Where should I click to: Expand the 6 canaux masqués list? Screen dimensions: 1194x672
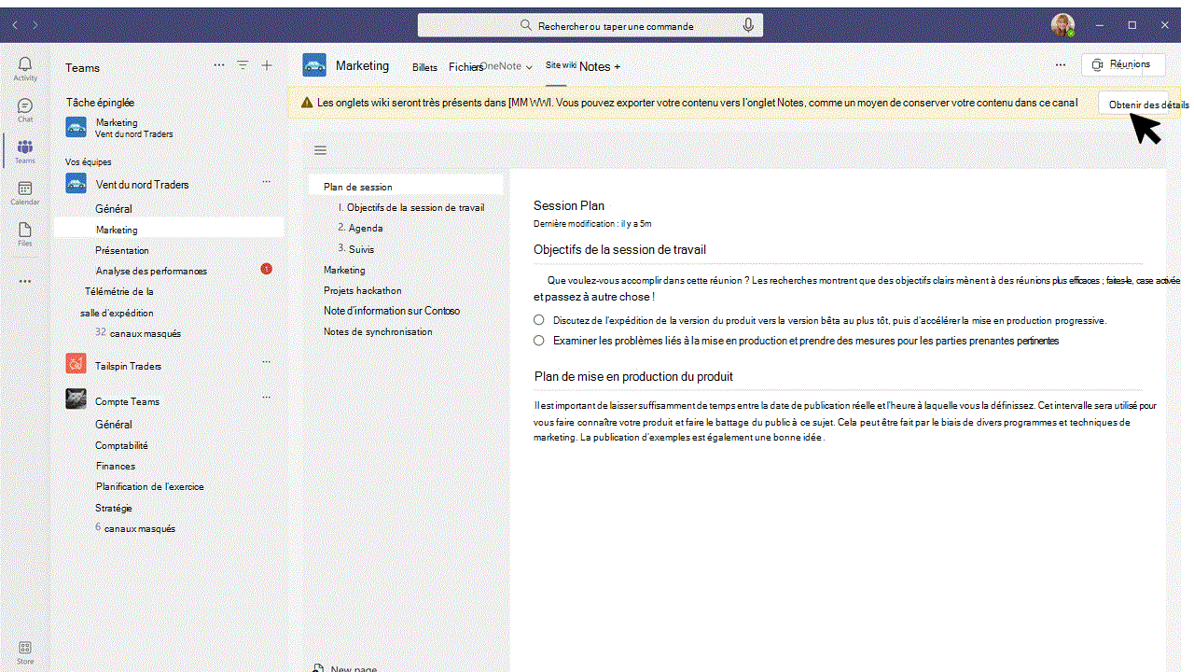(x=135, y=527)
